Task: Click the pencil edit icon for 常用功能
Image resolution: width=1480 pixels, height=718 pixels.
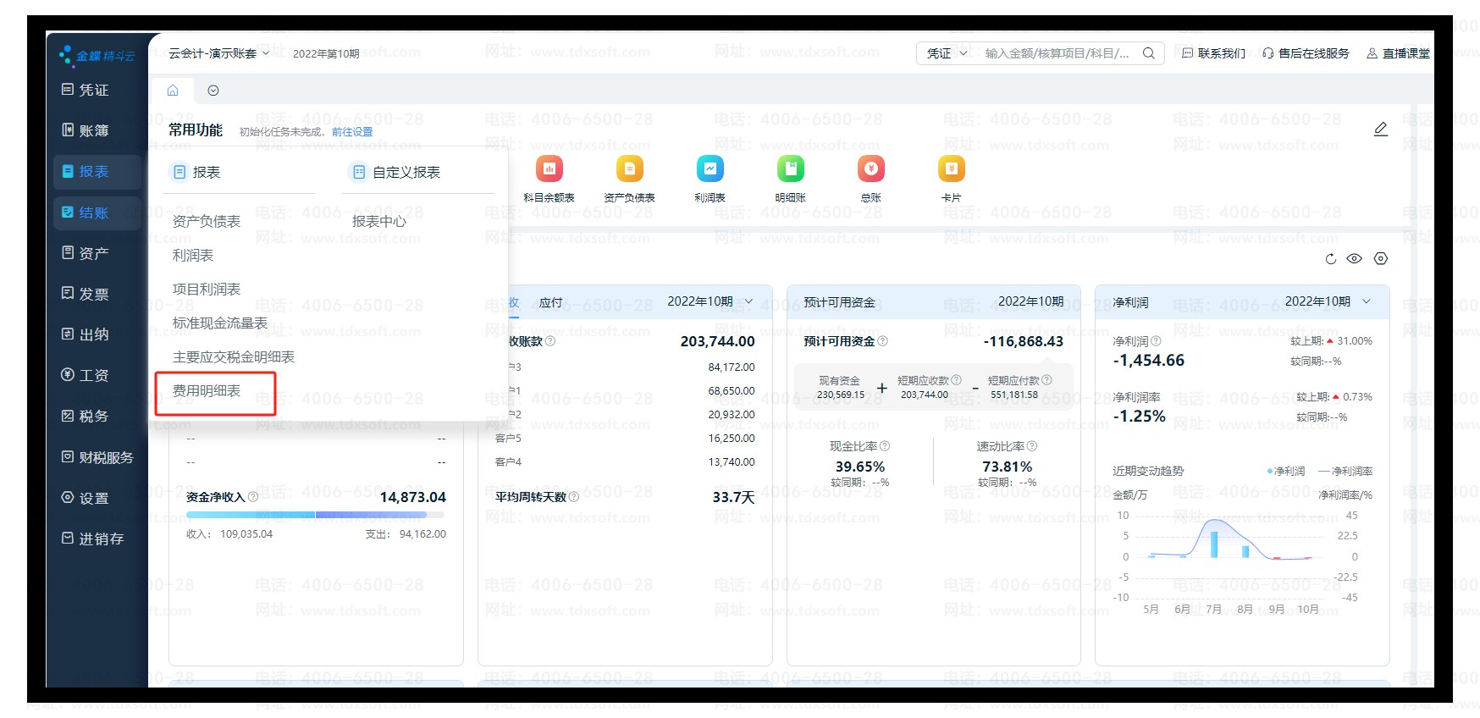Action: [x=1380, y=130]
